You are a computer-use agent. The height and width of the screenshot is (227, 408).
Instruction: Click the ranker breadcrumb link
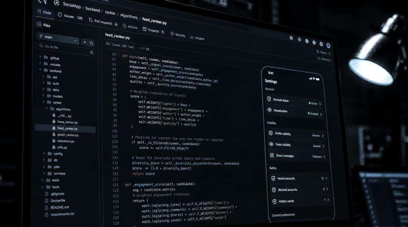point(110,13)
